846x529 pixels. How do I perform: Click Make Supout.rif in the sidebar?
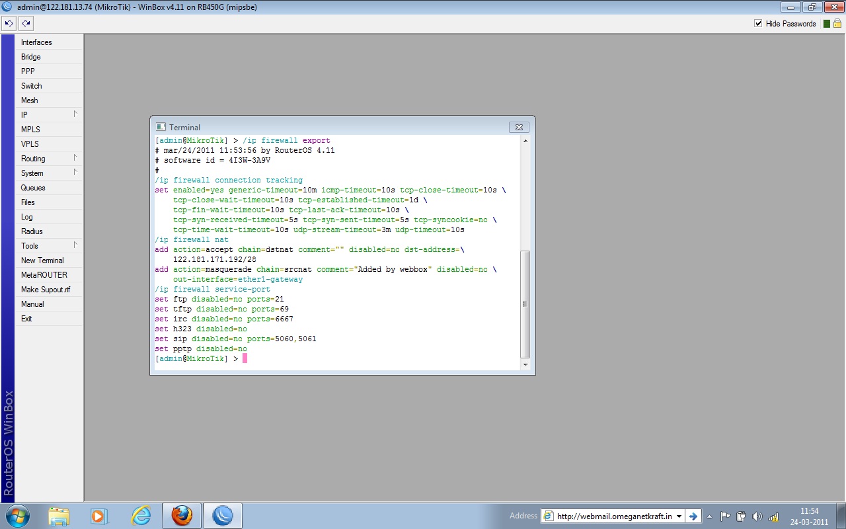point(46,290)
